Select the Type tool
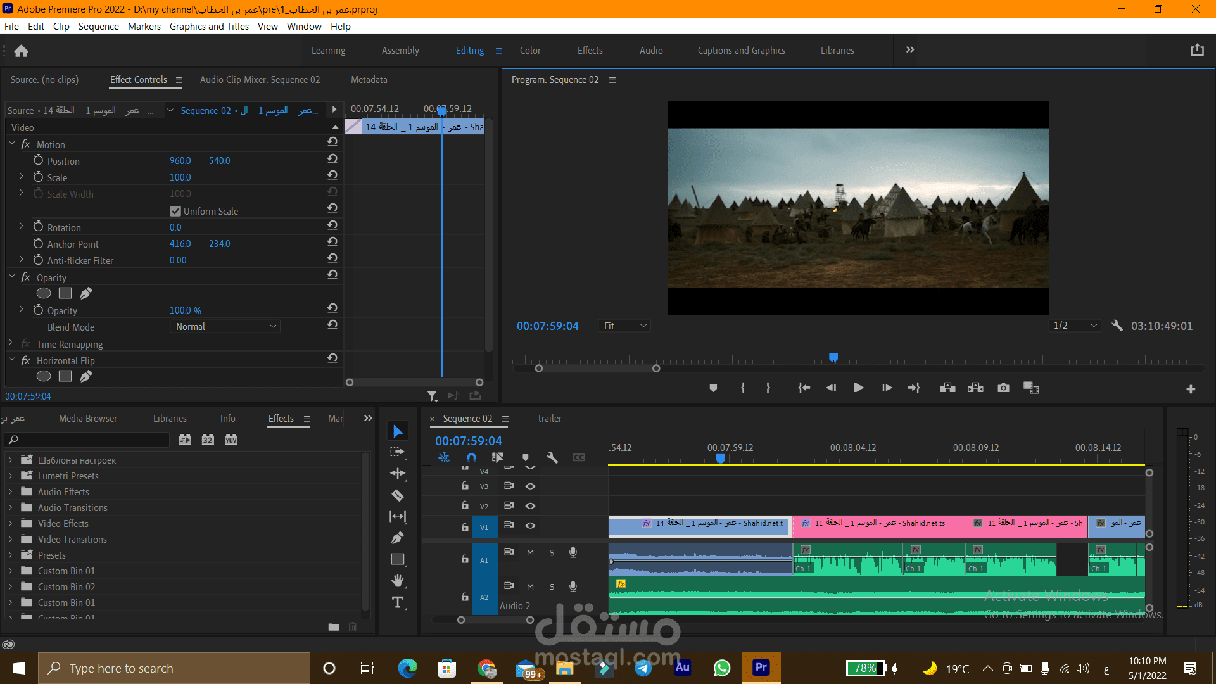 398,602
